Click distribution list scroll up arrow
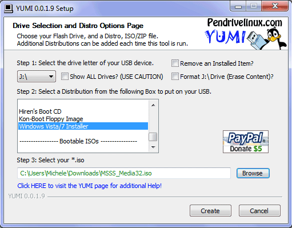 coord(153,105)
